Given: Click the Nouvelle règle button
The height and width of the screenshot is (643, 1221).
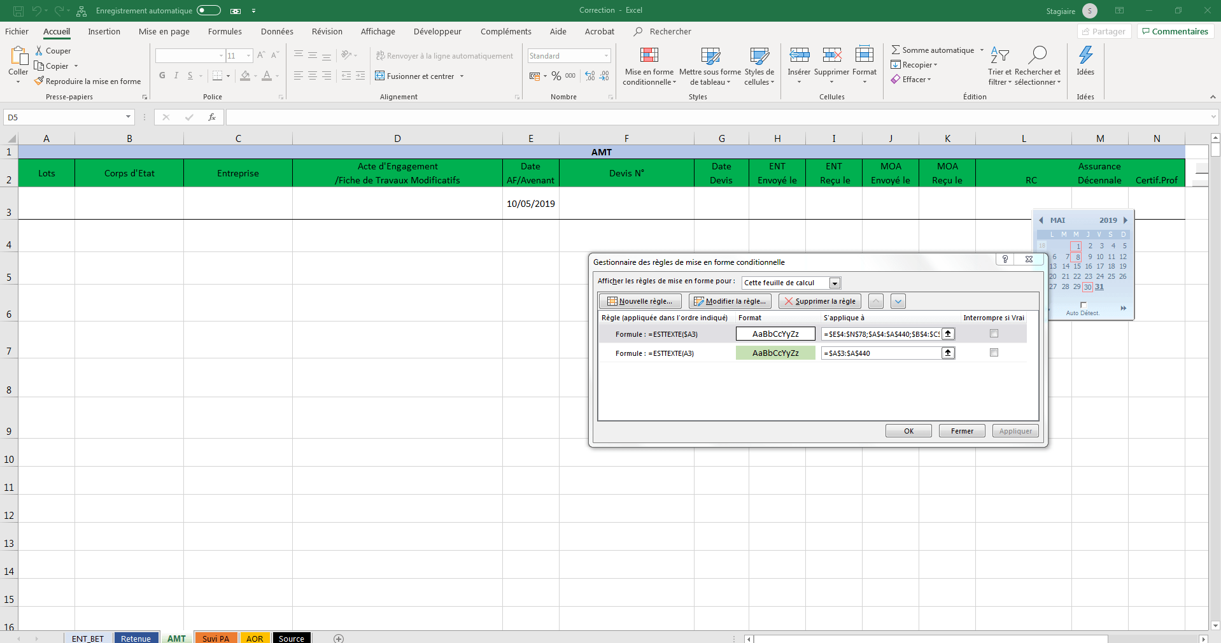Looking at the screenshot, I should click(640, 300).
